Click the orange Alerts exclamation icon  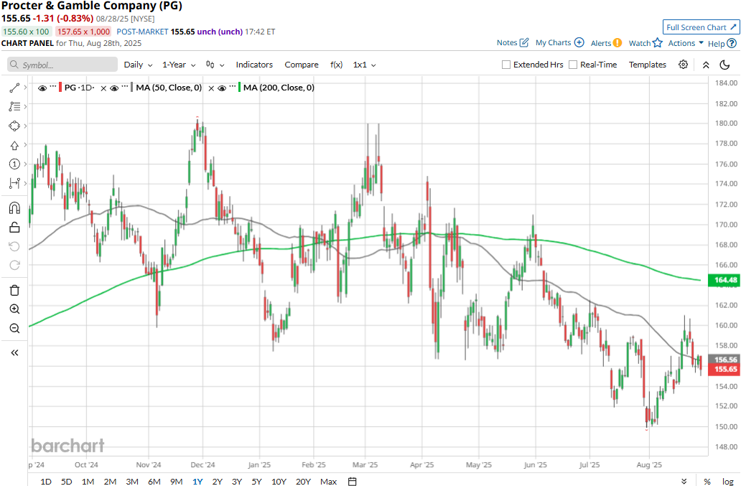pos(617,43)
